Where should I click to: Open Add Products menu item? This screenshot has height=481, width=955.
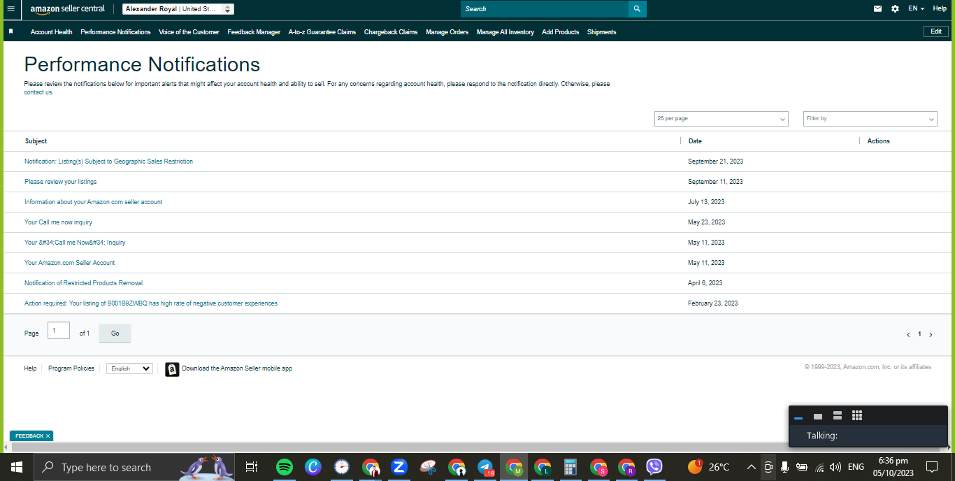point(561,32)
